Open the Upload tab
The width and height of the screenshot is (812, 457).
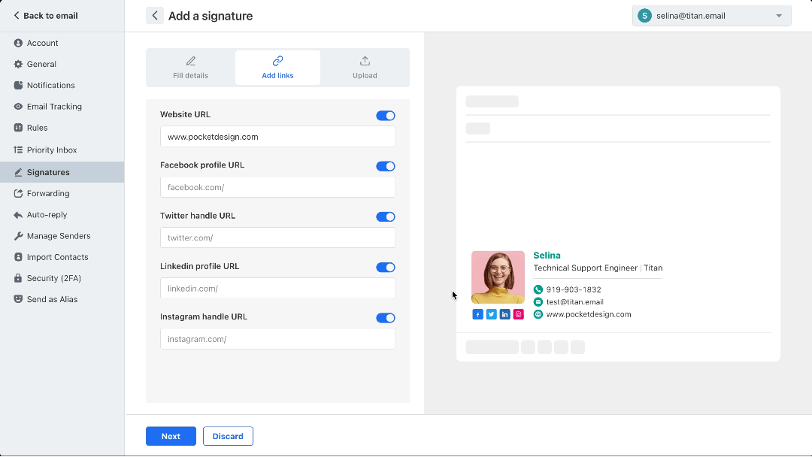click(365, 67)
